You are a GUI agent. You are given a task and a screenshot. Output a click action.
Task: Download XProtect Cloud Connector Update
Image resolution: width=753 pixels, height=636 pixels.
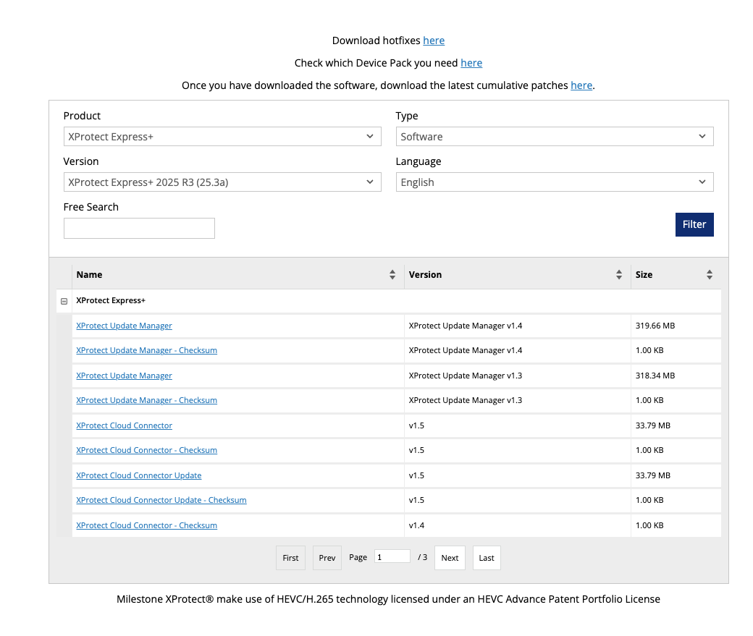(139, 475)
